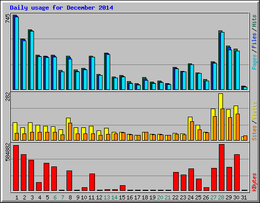Image resolution: width=260 pixels, height=203 pixels.
Task: Click the 'KBytes' legend label
Action: 254,182
